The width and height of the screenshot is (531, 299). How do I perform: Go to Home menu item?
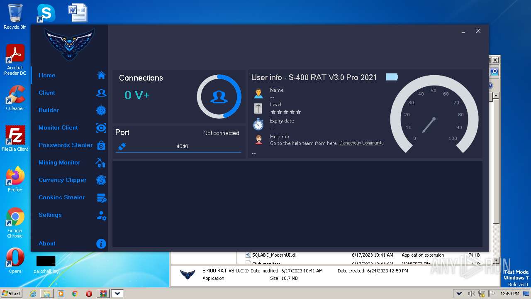point(47,75)
